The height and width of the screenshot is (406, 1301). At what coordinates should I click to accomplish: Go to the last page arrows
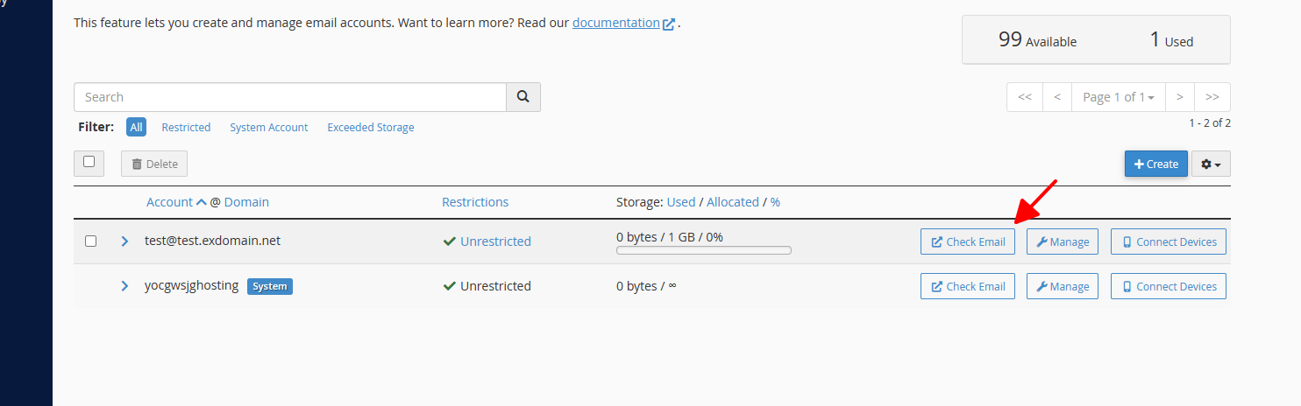(x=1212, y=97)
